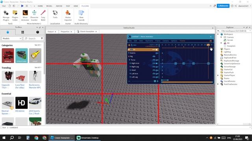Toggle the Right Arm visibility eye
The height and width of the screenshot is (141, 252).
point(154,63)
